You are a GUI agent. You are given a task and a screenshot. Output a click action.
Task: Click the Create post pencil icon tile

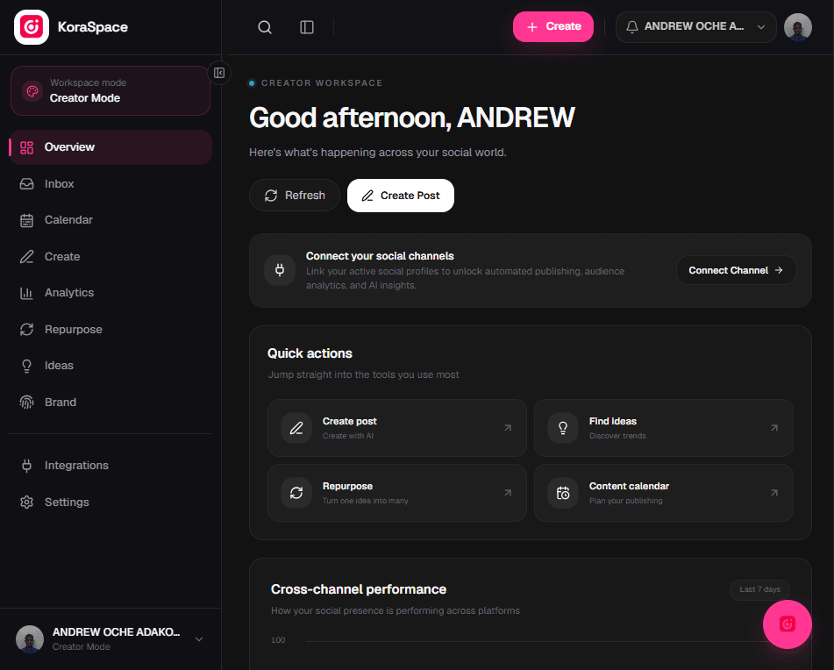[296, 428]
